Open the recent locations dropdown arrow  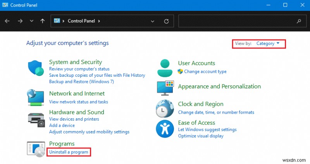point(31,21)
